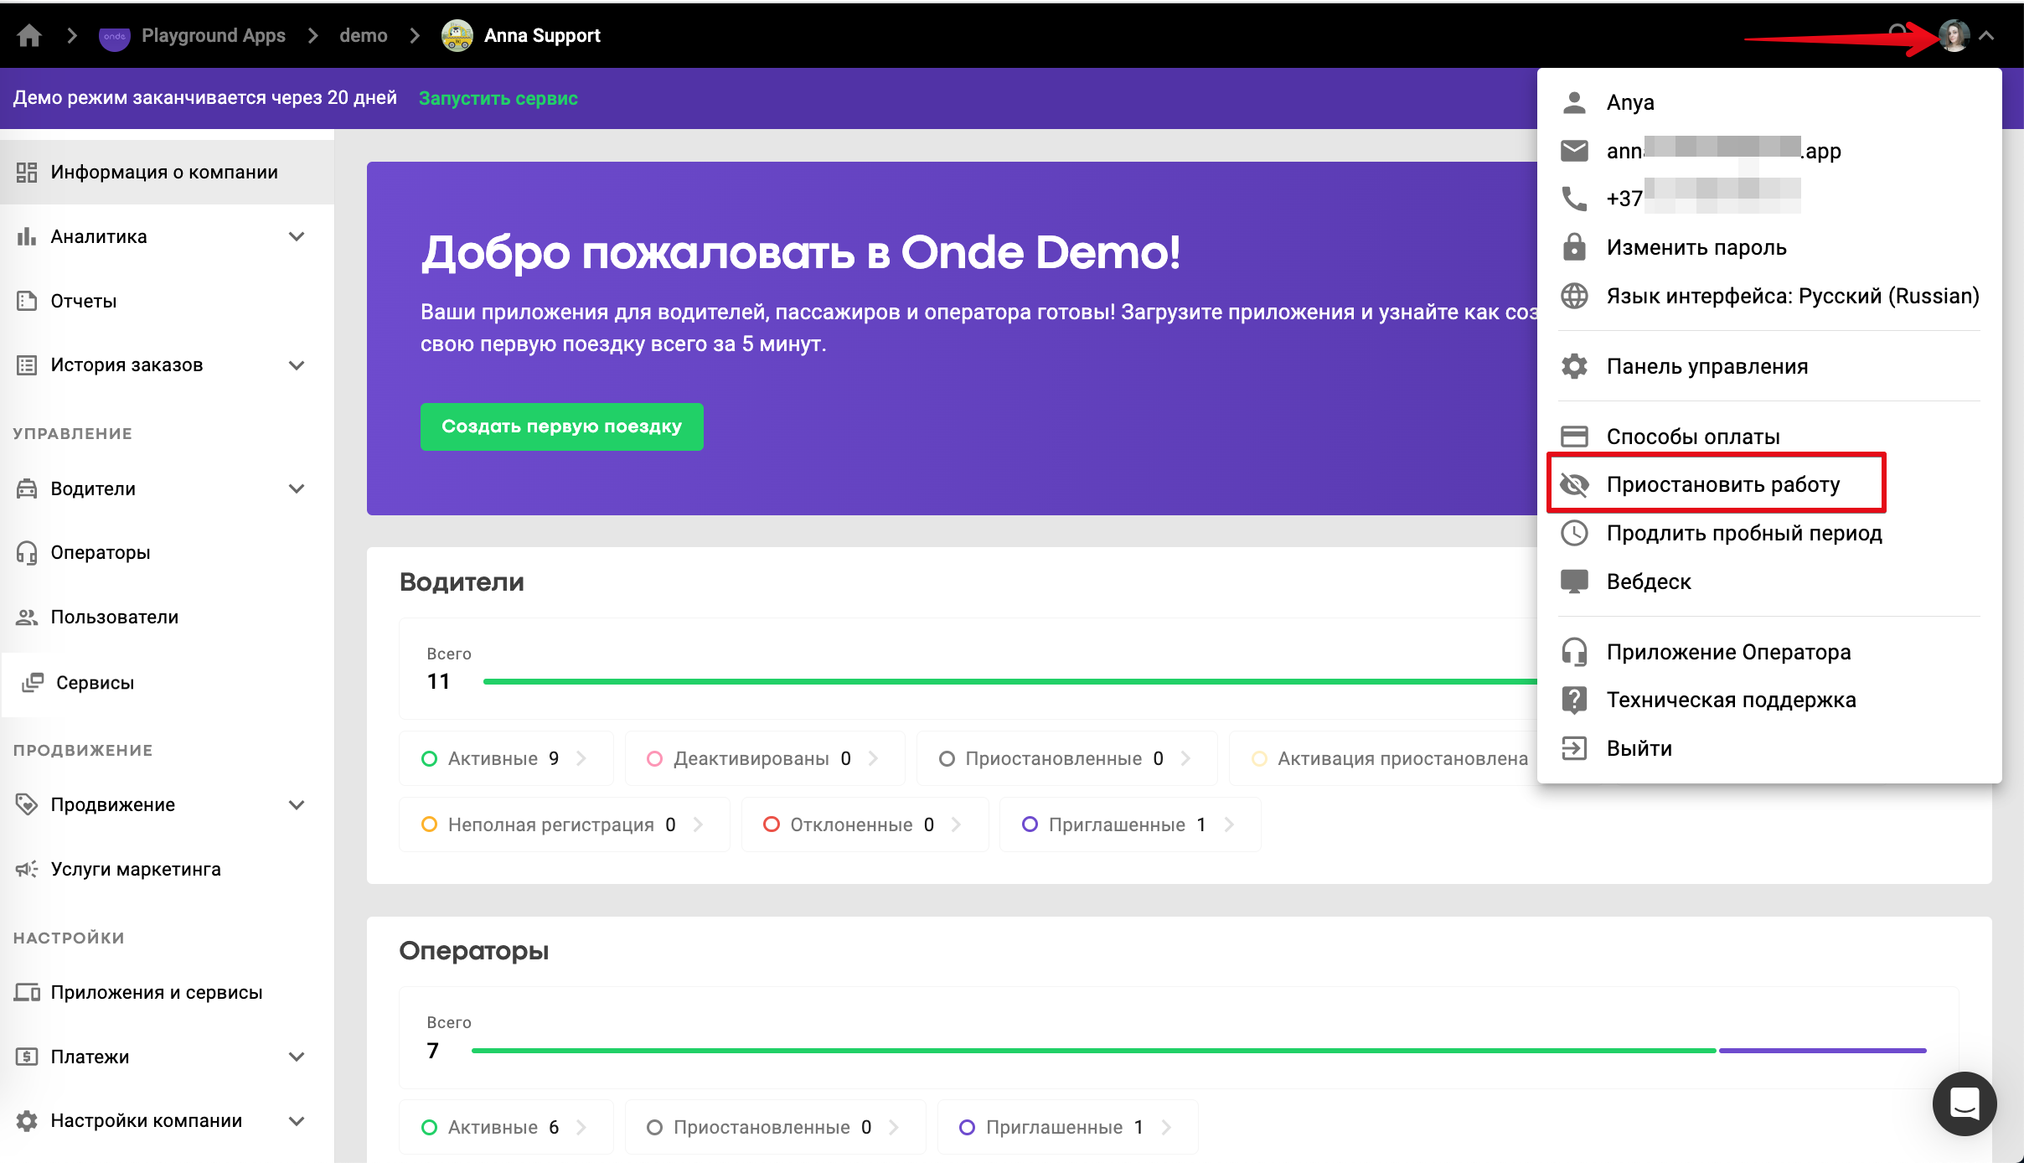Open the chat support bubble icon
The image size is (2024, 1163).
click(x=1964, y=1104)
